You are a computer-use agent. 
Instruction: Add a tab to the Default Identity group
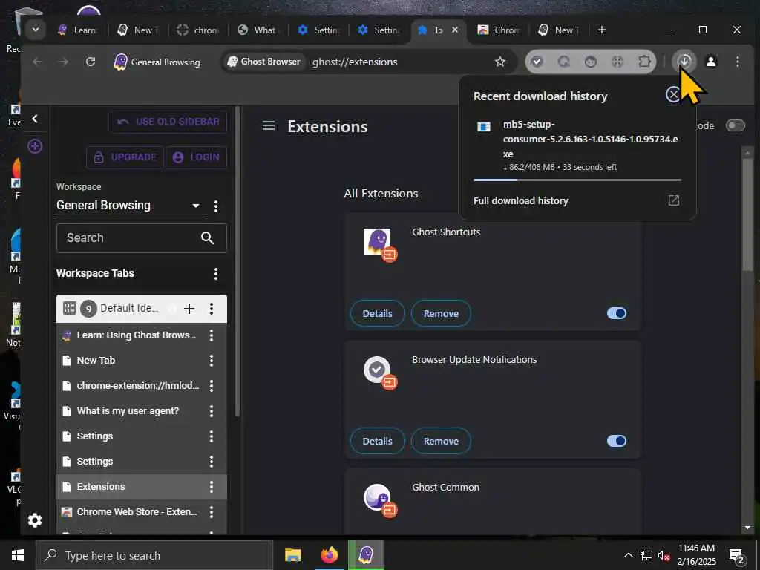click(x=189, y=309)
